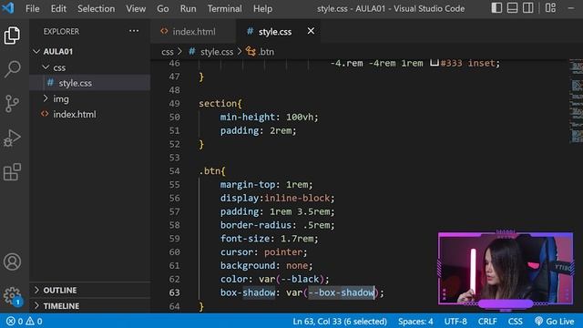Click the inline-block value on line 56

[297, 198]
